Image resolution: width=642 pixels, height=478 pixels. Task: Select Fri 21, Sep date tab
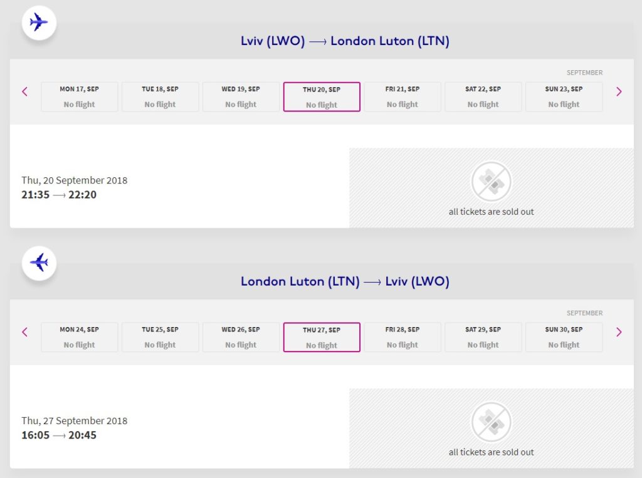click(403, 97)
